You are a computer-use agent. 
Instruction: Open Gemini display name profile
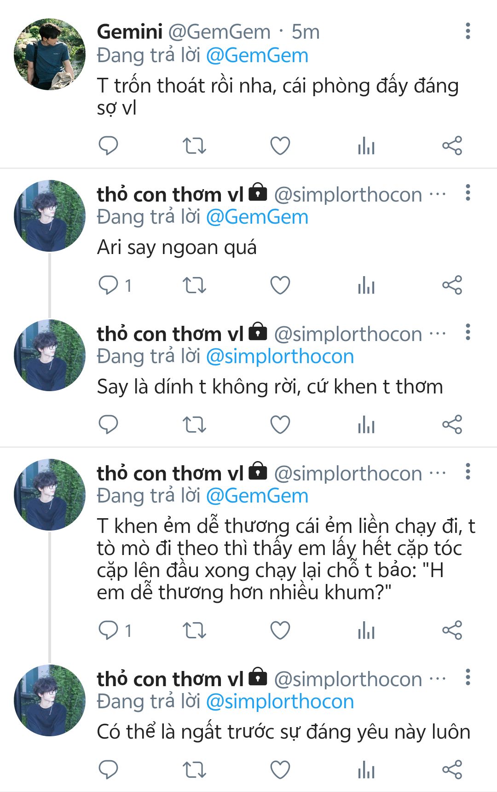pos(130,32)
